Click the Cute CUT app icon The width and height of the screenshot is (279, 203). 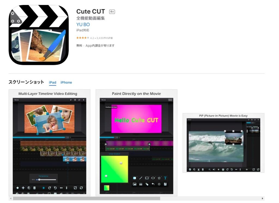(x=38, y=35)
